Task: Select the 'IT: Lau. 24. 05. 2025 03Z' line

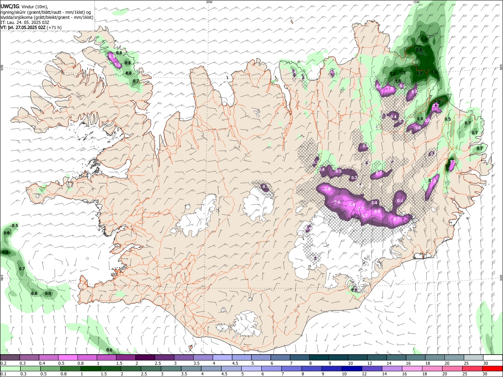Action: click(x=25, y=22)
